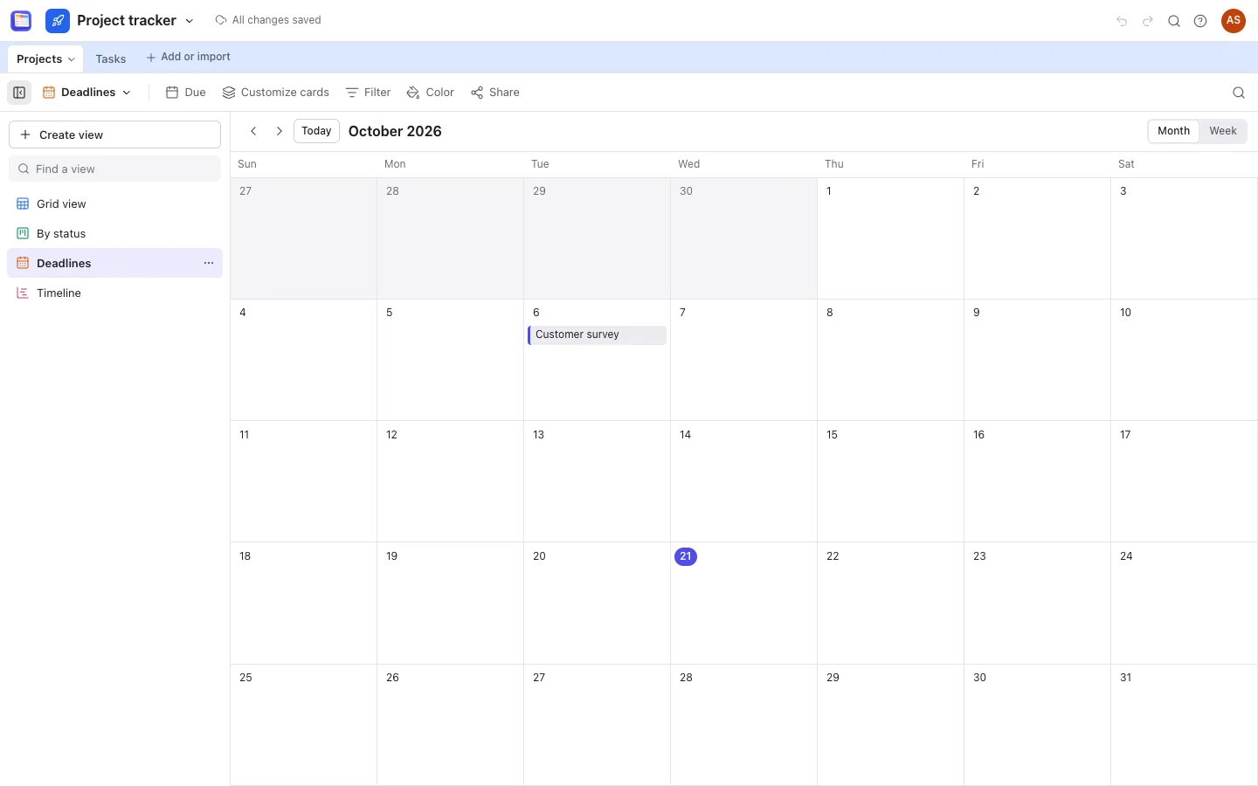Jump to Today in calendar

click(316, 131)
